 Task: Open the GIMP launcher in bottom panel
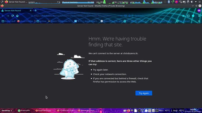tap(132, 111)
